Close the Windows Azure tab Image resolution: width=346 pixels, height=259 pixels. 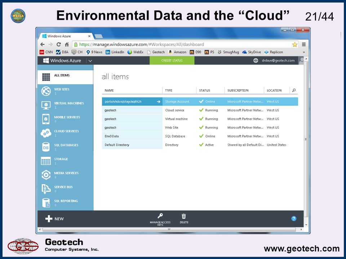click(x=89, y=36)
